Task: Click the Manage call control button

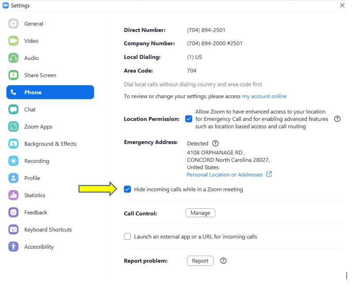Action: tap(200, 213)
